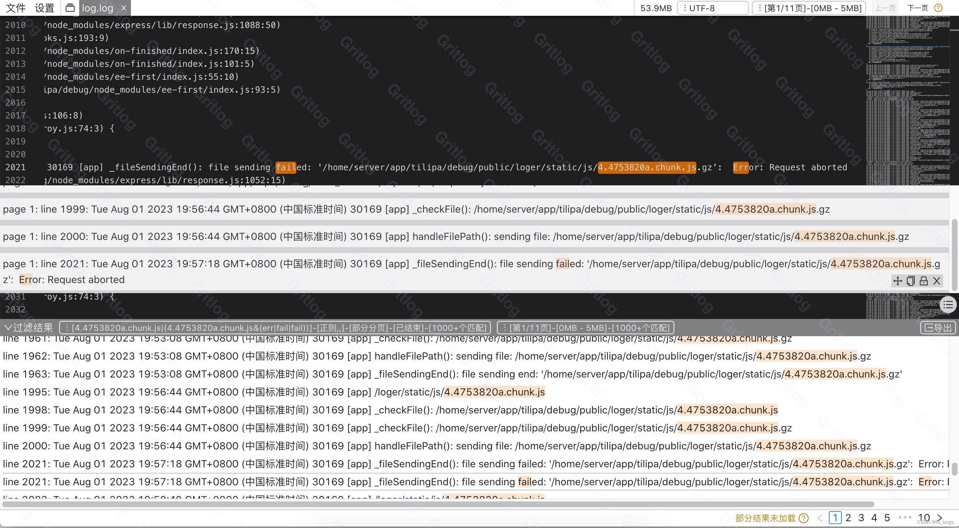Click 下一页 next page button
This screenshot has width=959, height=528.
coord(917,8)
